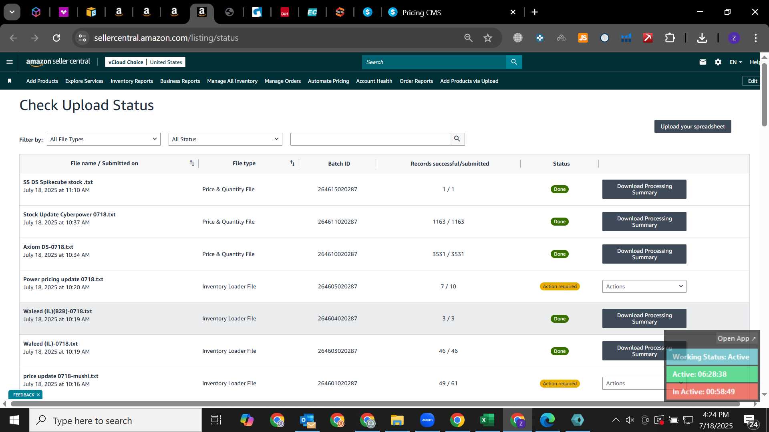Open Add Products via Upload menu item
769x432 pixels.
[469, 81]
